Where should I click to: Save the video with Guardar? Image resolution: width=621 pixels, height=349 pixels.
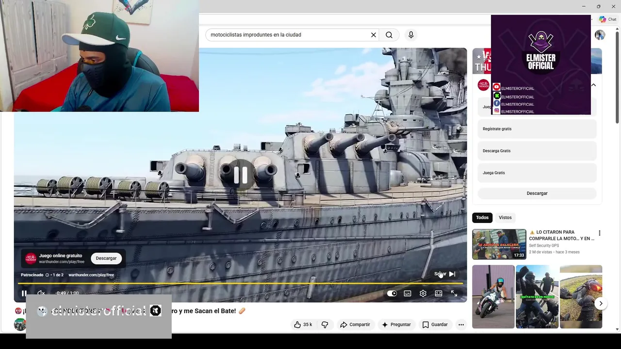click(x=435, y=324)
